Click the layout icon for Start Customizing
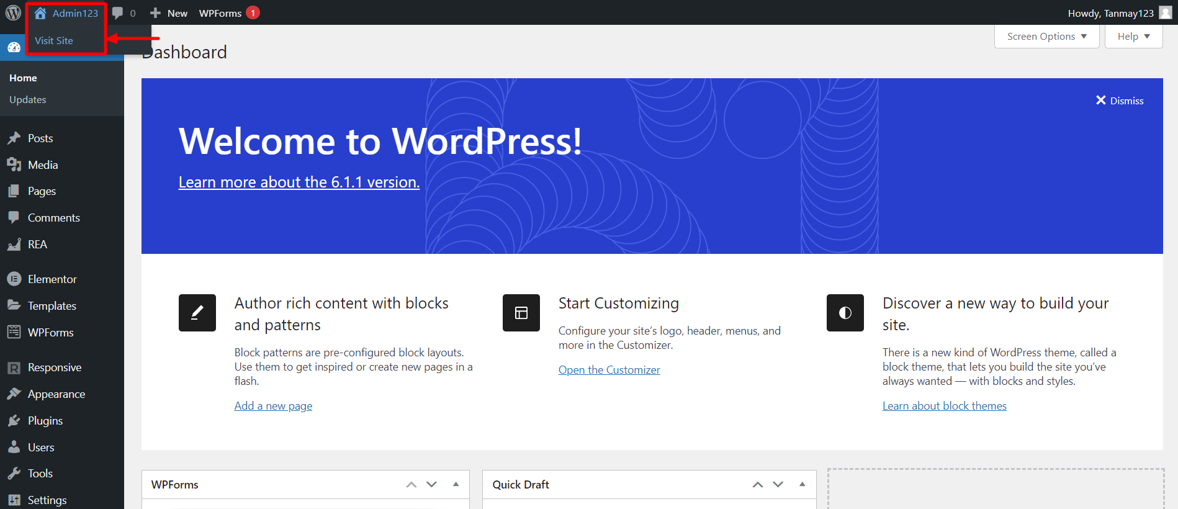Screen dimensions: 1178x509 tap(521, 313)
